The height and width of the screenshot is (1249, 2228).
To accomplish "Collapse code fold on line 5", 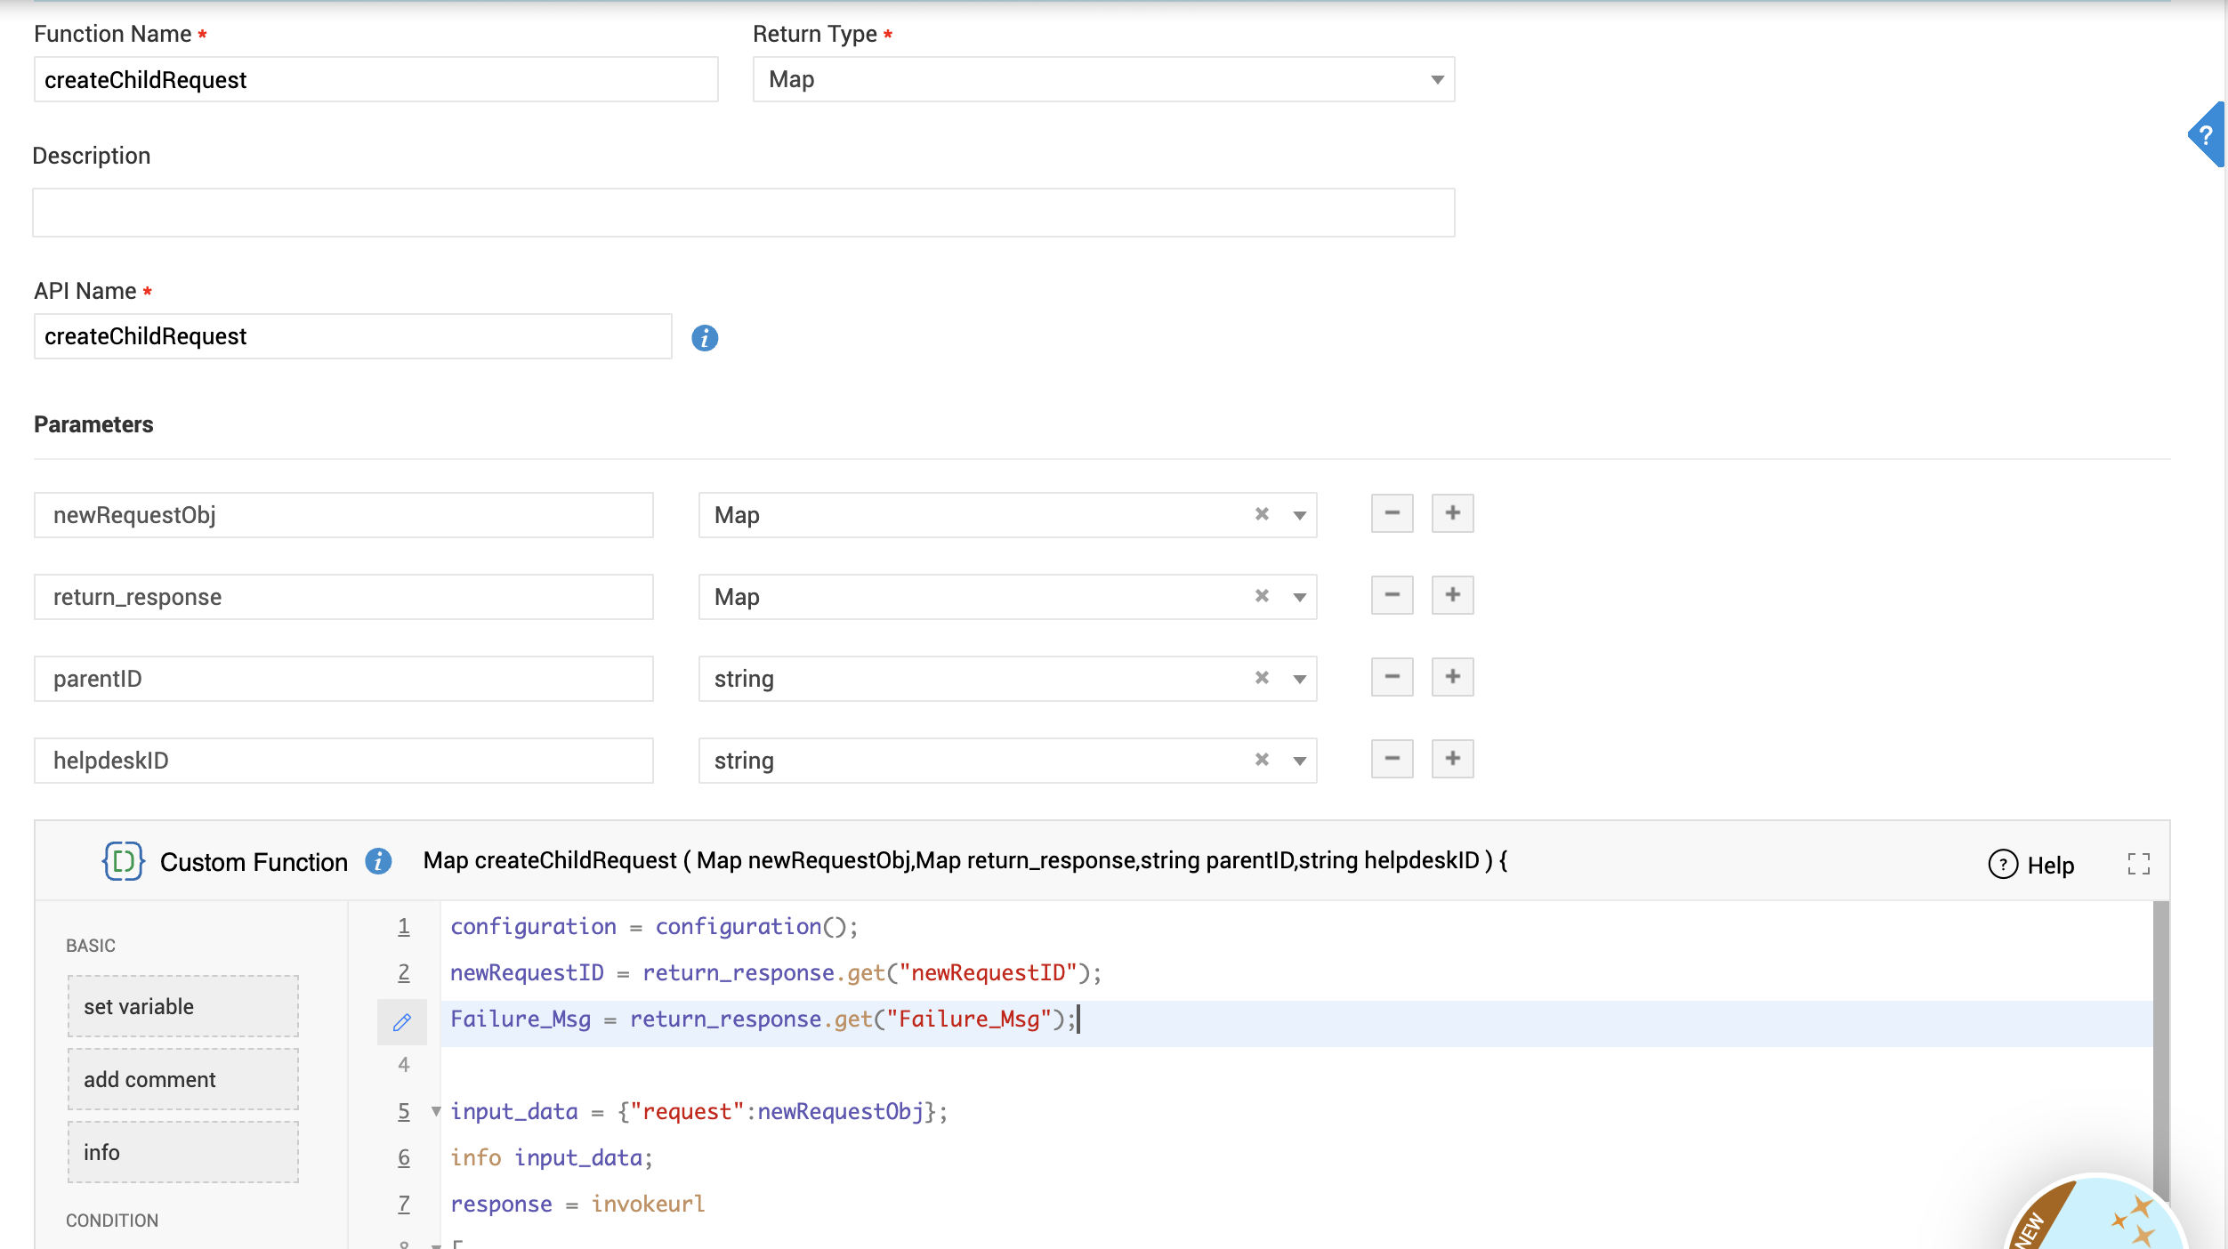I will (436, 1111).
